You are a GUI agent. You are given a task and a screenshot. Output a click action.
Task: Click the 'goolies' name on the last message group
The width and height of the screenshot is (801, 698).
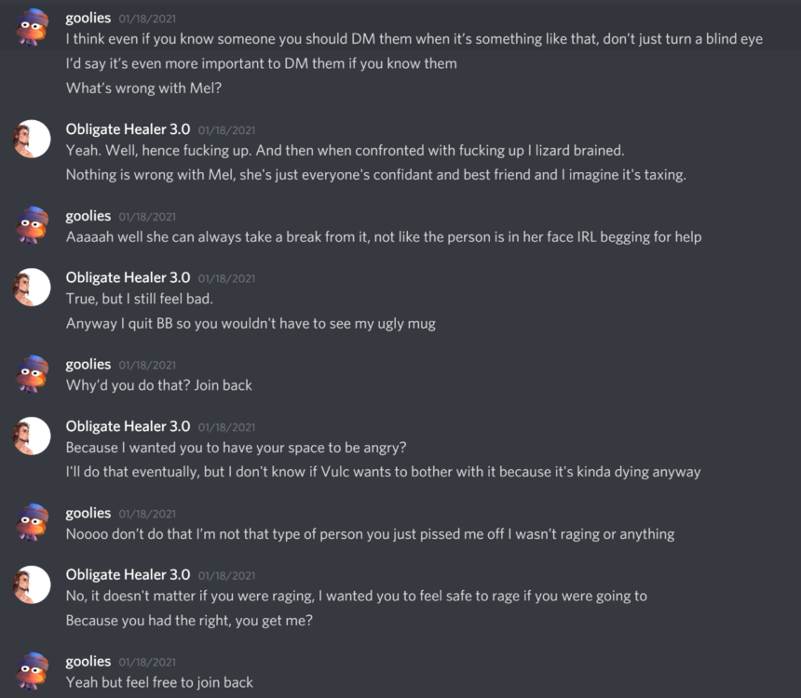[88, 661]
